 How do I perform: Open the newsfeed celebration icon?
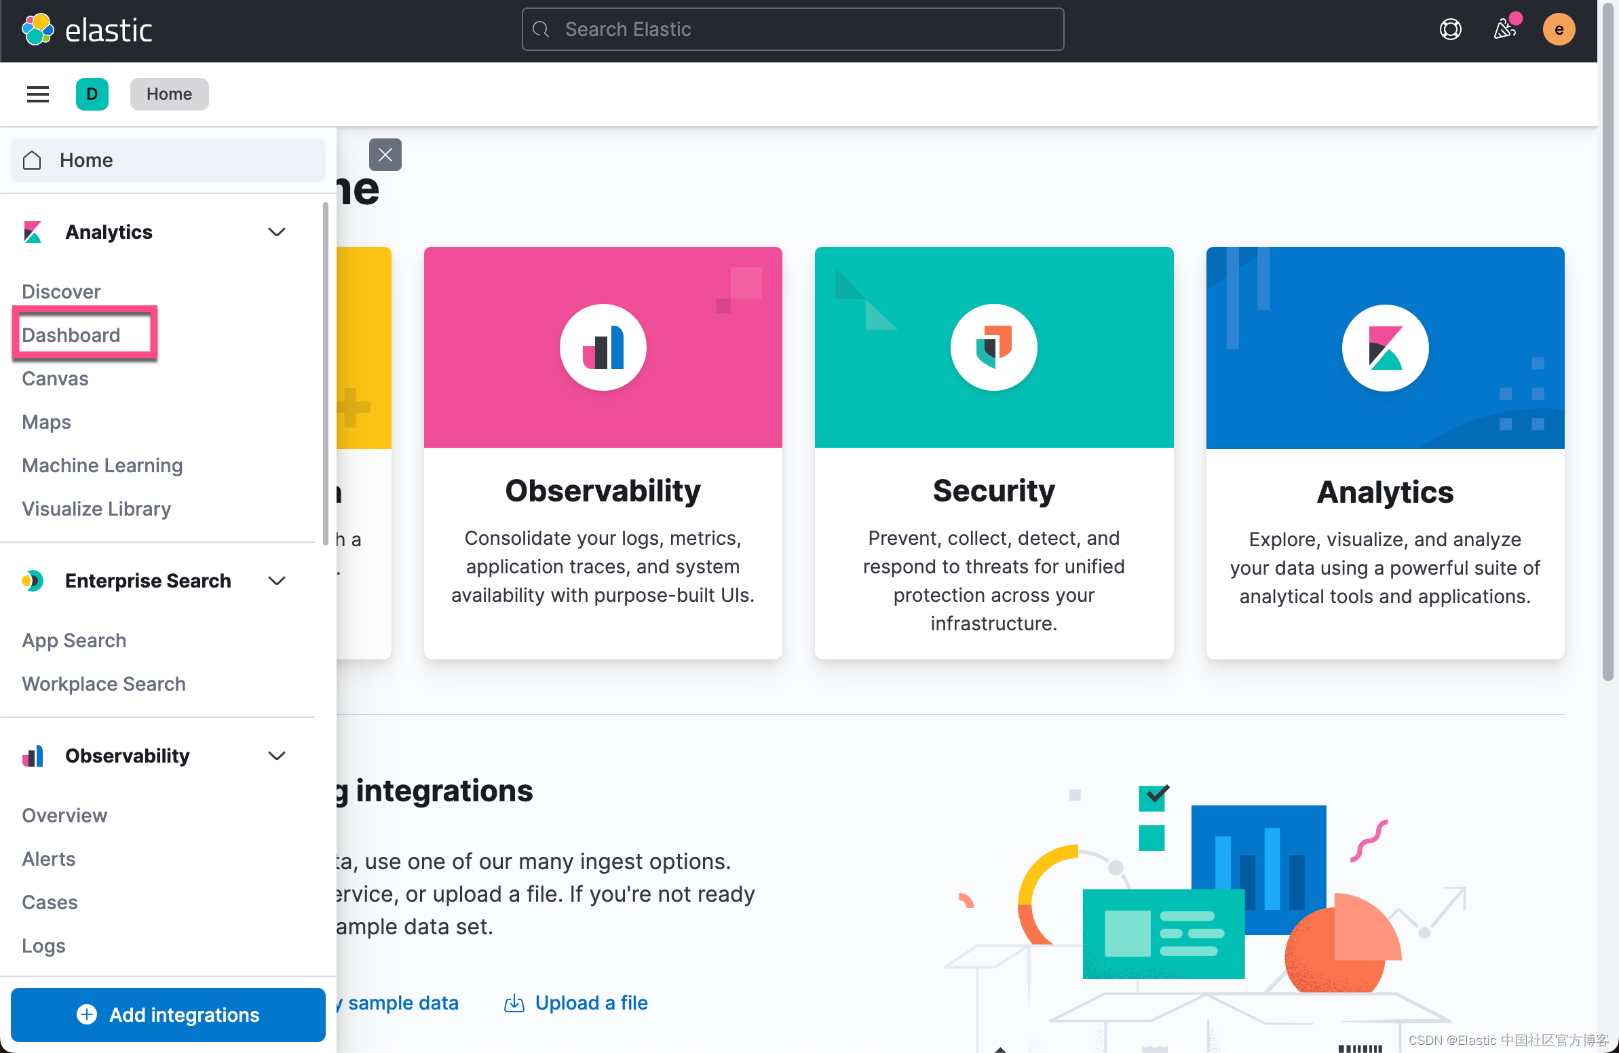(x=1504, y=29)
